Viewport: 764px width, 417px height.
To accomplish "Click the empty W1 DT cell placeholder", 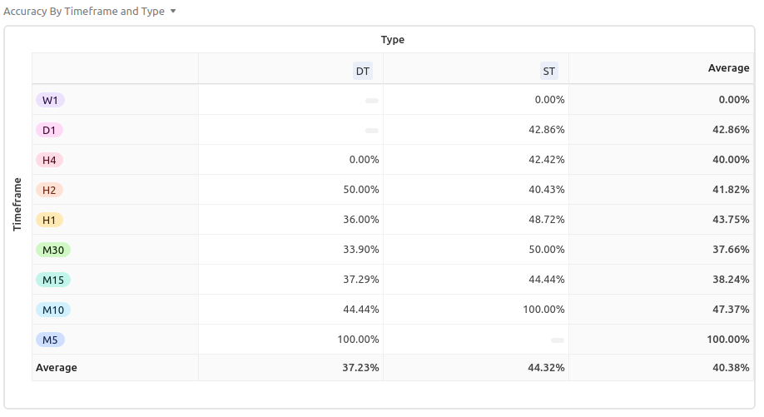I will click(371, 101).
